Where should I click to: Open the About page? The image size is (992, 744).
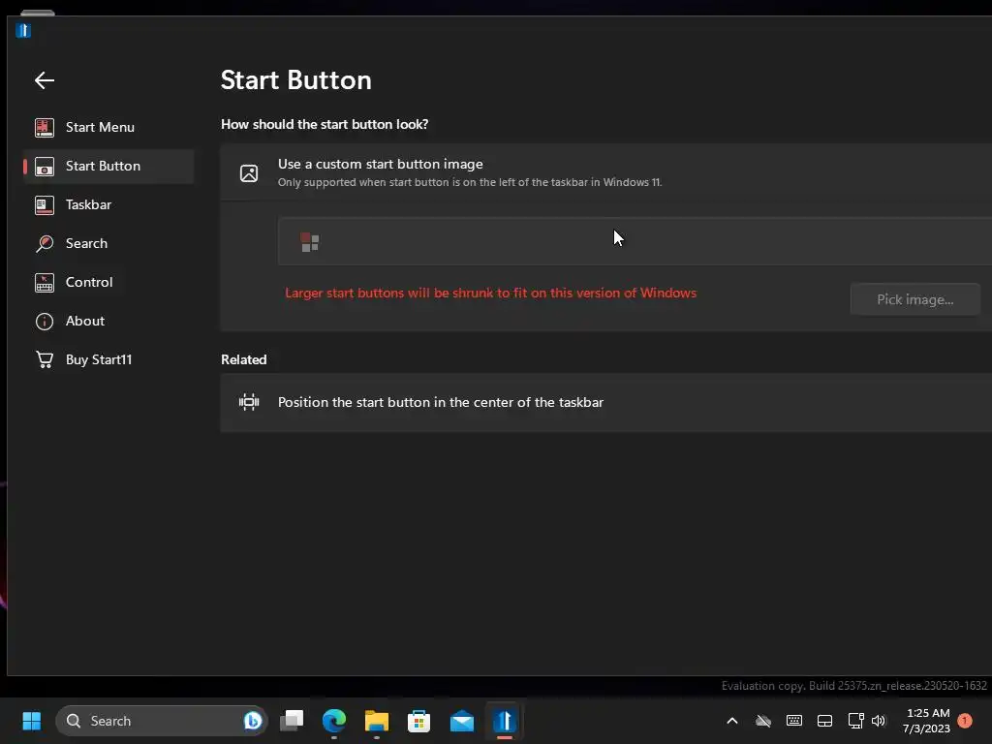tap(108, 321)
